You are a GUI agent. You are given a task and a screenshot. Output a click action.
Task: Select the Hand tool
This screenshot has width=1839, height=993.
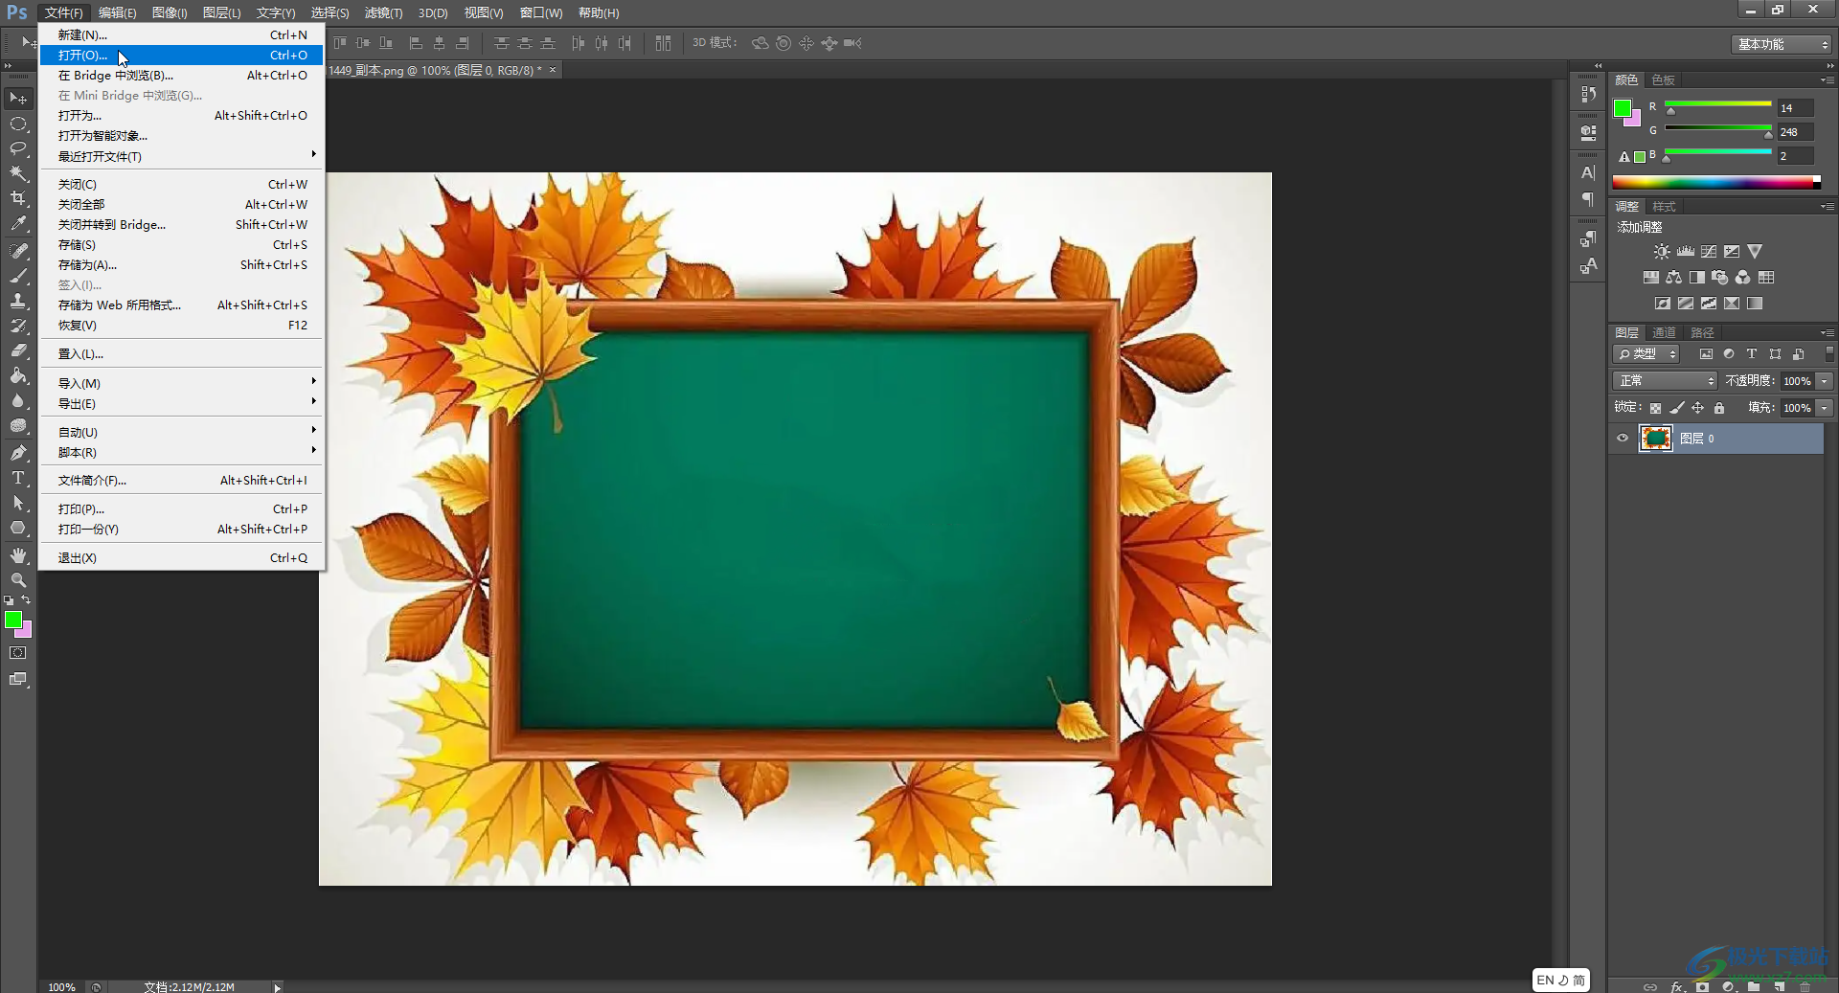(18, 555)
